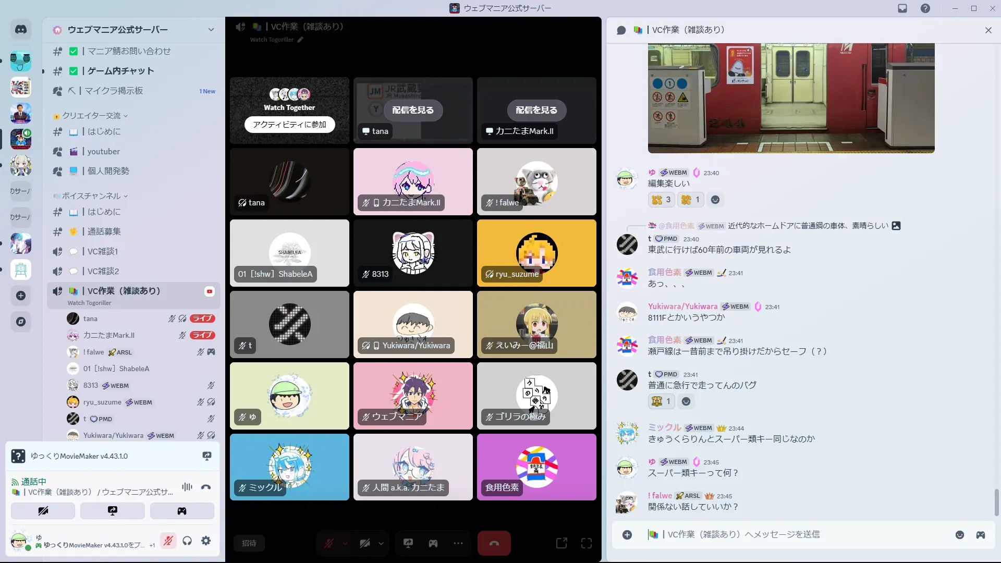Disconnect from voice using red hang-up button
The image size is (1001, 563).
point(494,543)
